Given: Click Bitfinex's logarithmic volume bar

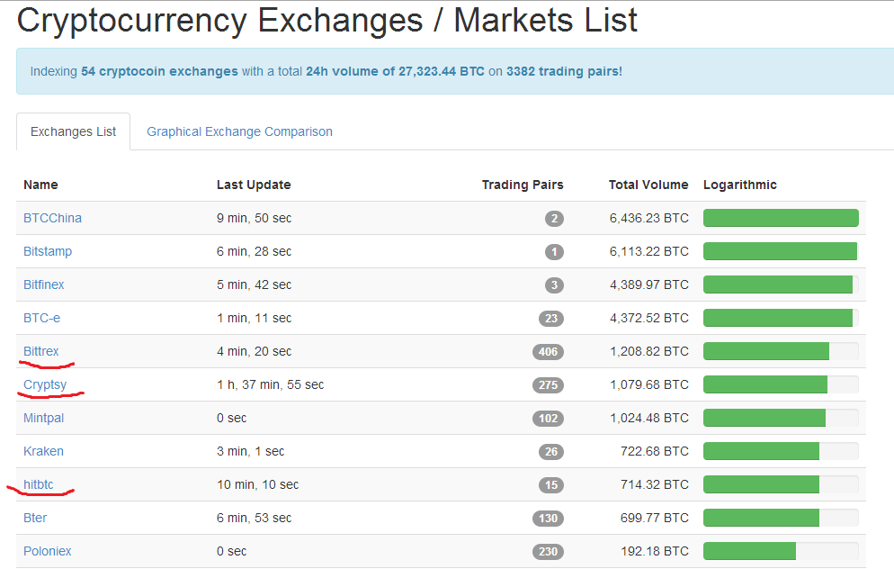Looking at the screenshot, I should pos(781,284).
